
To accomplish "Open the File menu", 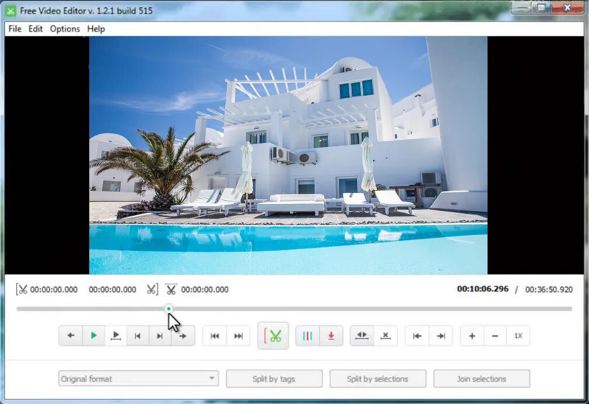I will click(x=15, y=29).
